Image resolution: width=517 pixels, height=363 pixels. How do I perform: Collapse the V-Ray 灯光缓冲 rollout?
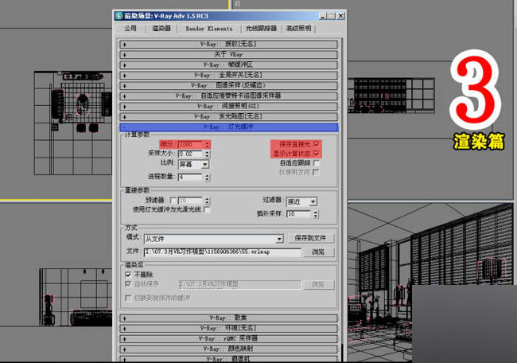tap(228, 127)
